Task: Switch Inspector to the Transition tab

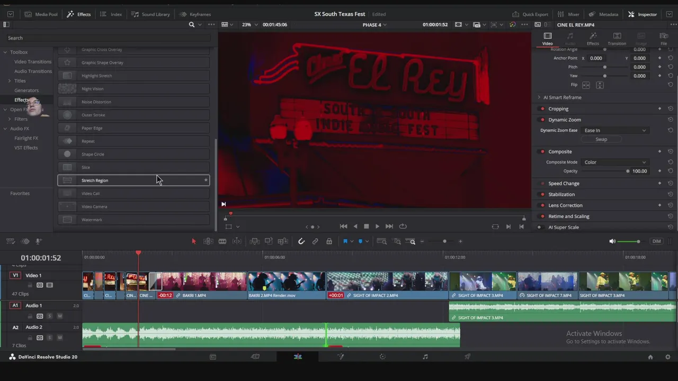Action: tap(617, 39)
